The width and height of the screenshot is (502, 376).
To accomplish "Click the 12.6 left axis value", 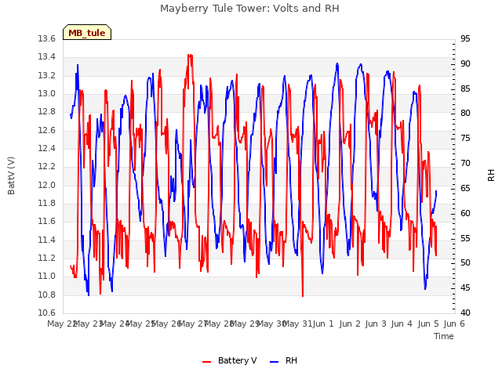I will tap(47, 131).
